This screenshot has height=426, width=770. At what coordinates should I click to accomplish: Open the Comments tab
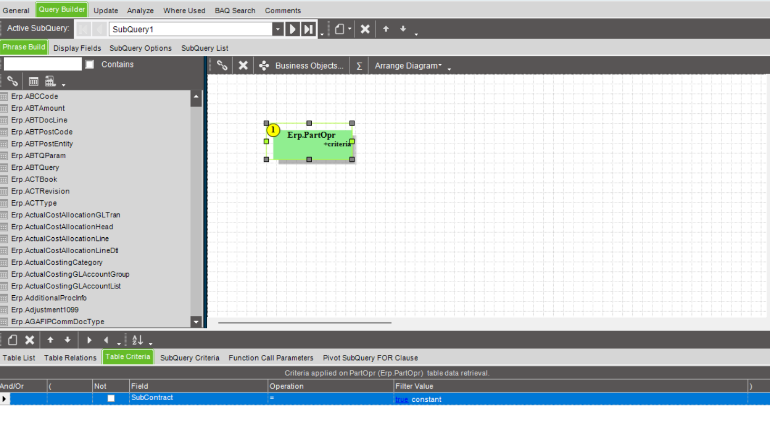(x=283, y=11)
